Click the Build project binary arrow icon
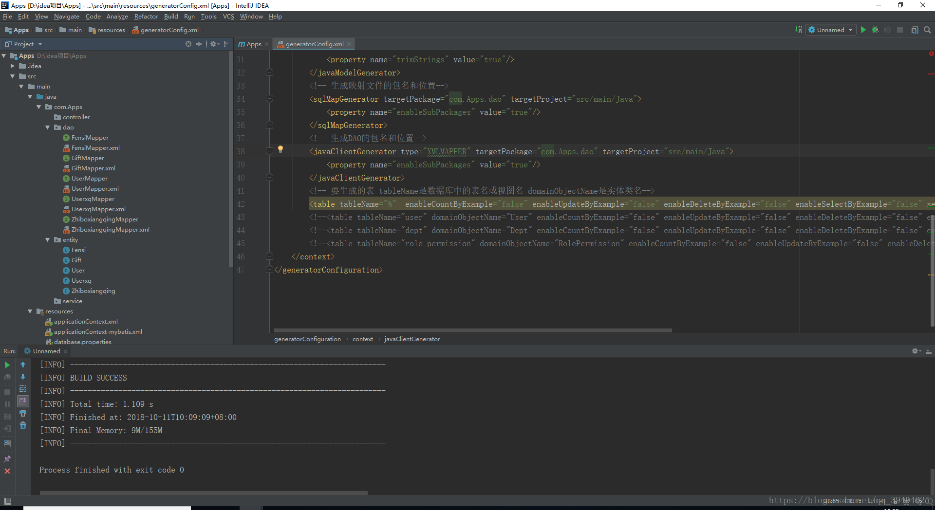Viewport: 935px width, 510px height. [x=799, y=30]
